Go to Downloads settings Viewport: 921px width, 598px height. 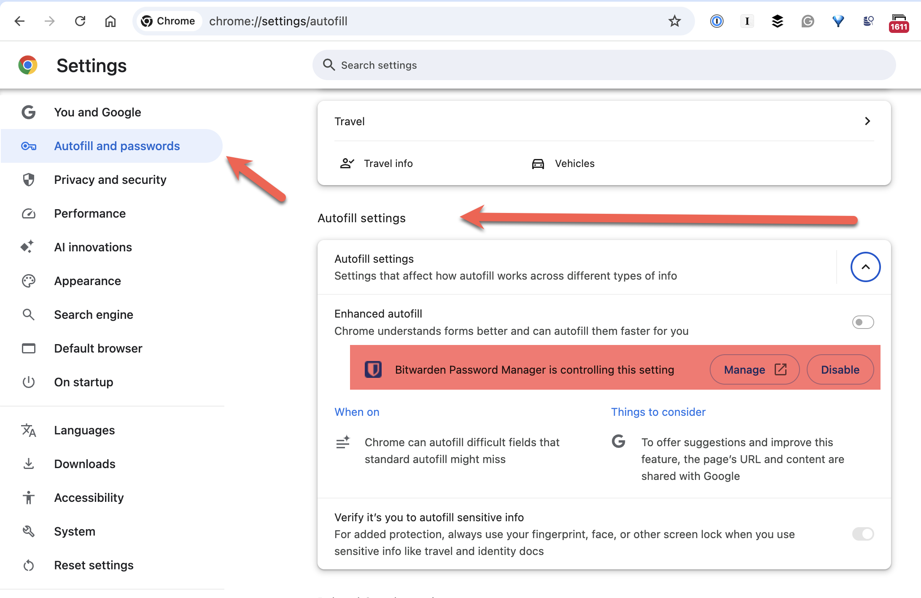tap(112, 464)
